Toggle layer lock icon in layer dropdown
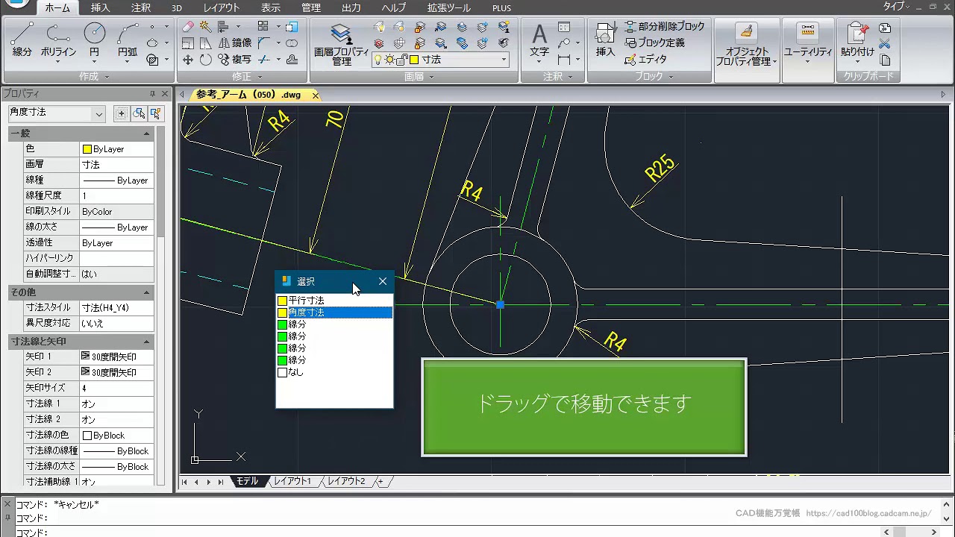Screen dimensions: 955x537 point(403,60)
